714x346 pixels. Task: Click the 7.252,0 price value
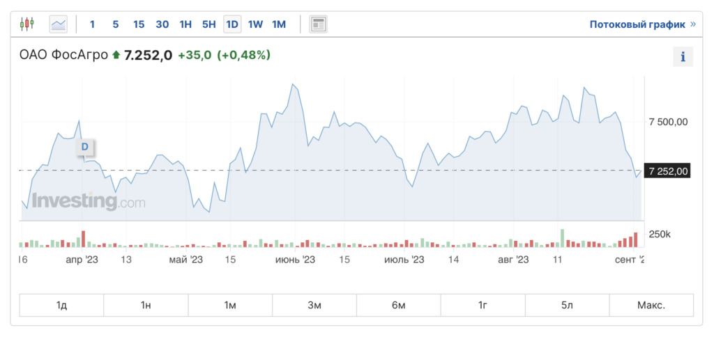pyautogui.click(x=149, y=56)
